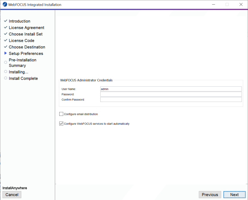Minimize the installer window

tap(213, 4)
